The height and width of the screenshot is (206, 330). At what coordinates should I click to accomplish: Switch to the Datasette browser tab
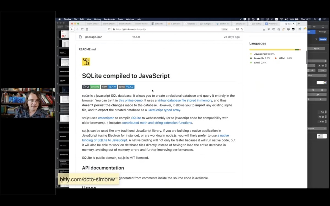[158, 24]
